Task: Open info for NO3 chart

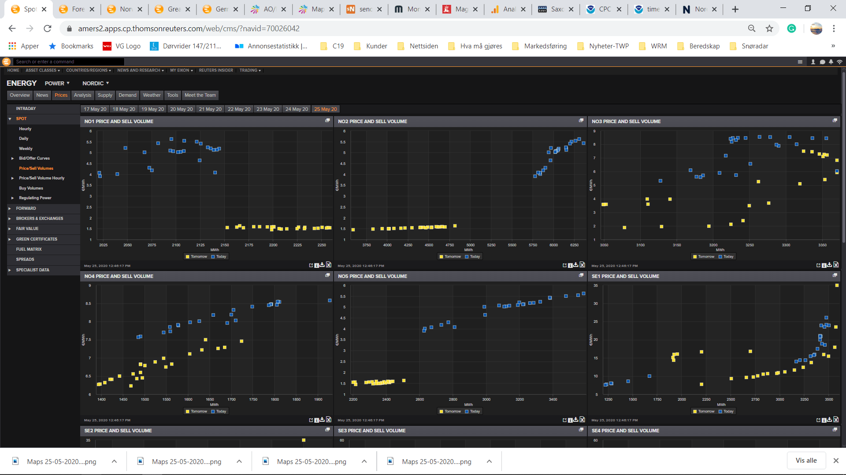Action: click(824, 265)
